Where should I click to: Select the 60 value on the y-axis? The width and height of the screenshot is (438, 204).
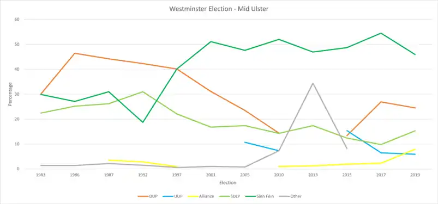pos(16,19)
